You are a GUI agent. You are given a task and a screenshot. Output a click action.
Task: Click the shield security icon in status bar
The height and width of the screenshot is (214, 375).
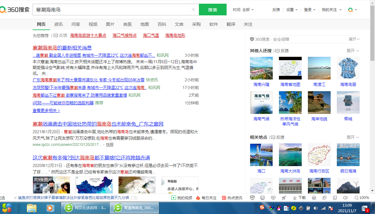click(x=252, y=198)
